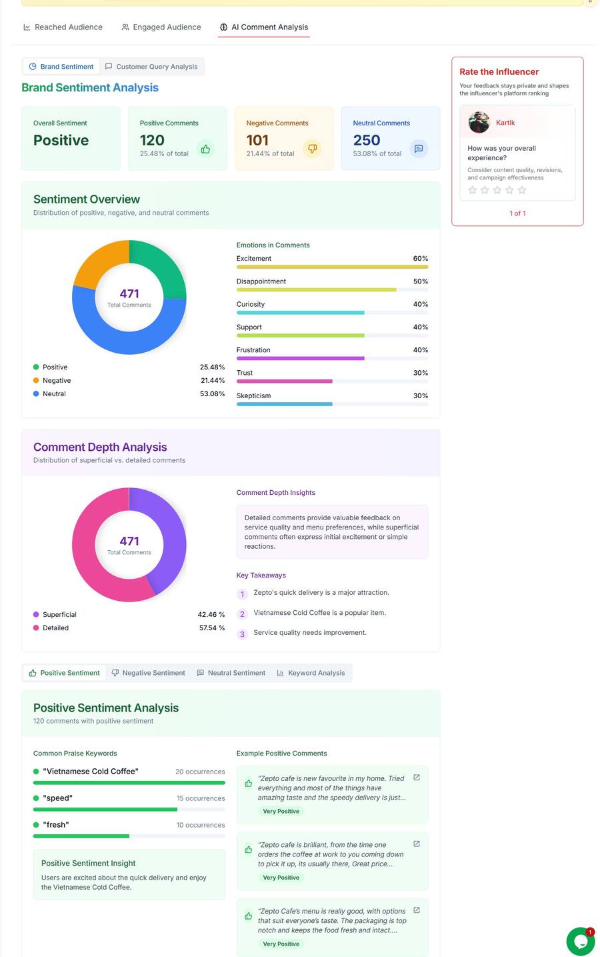This screenshot has width=600, height=957.
Task: Click the people icon beside Engaged Audience
Action: point(125,27)
